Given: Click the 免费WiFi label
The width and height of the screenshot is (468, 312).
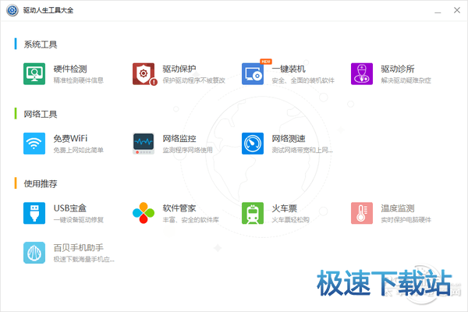Looking at the screenshot, I should [70, 139].
